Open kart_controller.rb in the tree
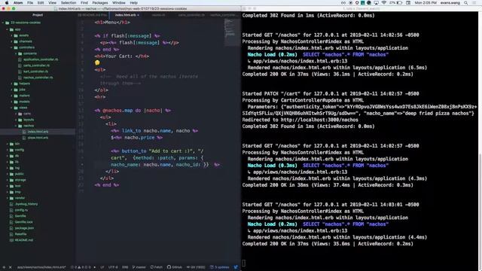The width and height of the screenshot is (482, 271). (35, 72)
